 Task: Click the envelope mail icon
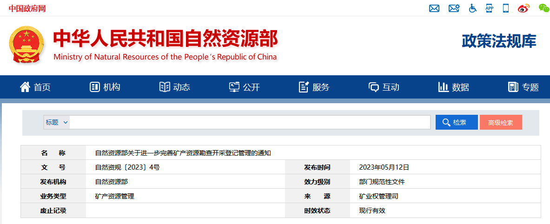[434, 8]
